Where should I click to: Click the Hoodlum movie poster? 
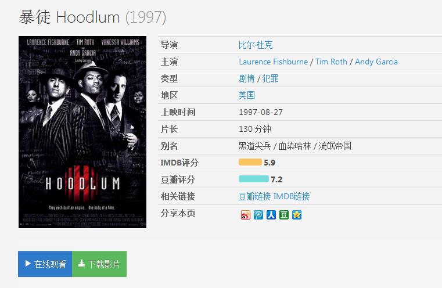point(82,132)
